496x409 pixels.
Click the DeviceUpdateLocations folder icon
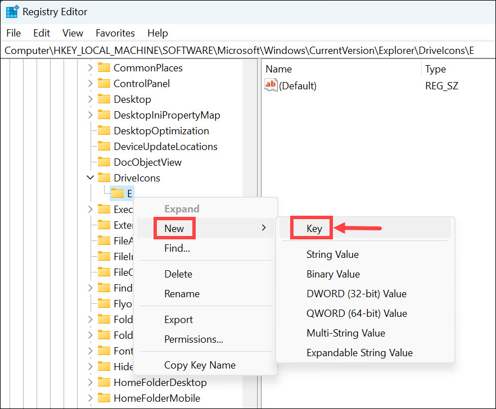pyautogui.click(x=103, y=146)
